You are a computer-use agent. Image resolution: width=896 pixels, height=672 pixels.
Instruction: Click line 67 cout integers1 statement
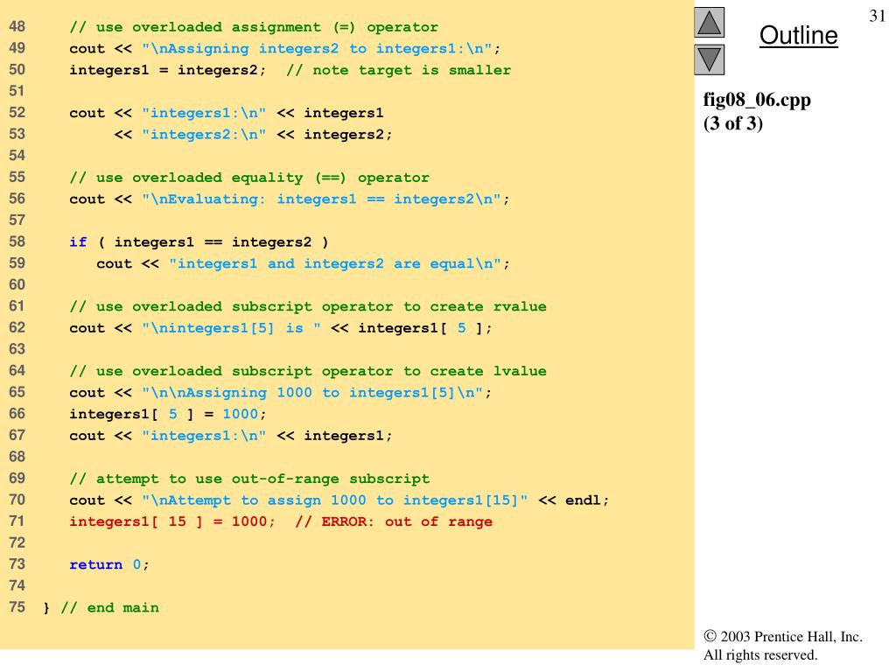click(231, 436)
